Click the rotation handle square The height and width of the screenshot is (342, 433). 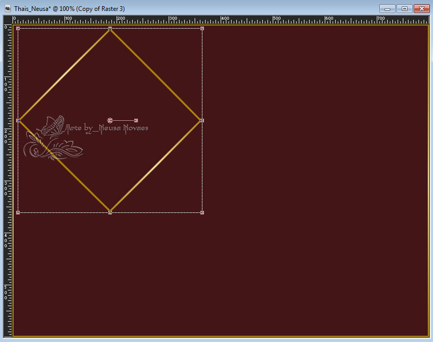136,120
